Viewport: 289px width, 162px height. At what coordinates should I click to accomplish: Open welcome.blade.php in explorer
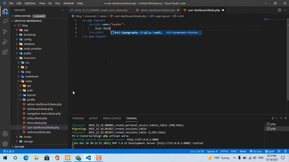pyautogui.click(x=39, y=132)
